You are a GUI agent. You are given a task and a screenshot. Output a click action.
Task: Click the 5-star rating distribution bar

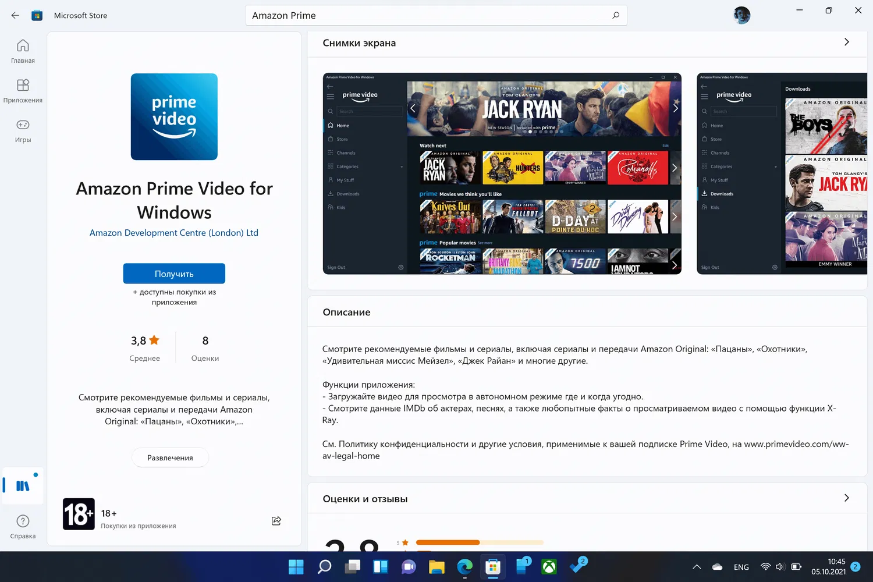pyautogui.click(x=480, y=542)
